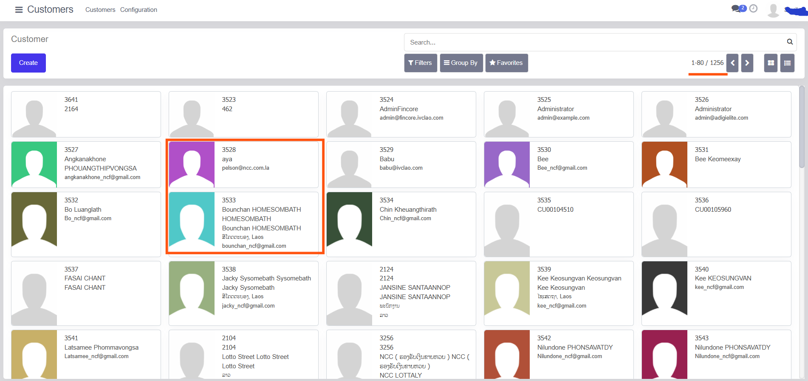Image resolution: width=808 pixels, height=381 pixels.
Task: Go to next page of customers
Action: click(747, 63)
